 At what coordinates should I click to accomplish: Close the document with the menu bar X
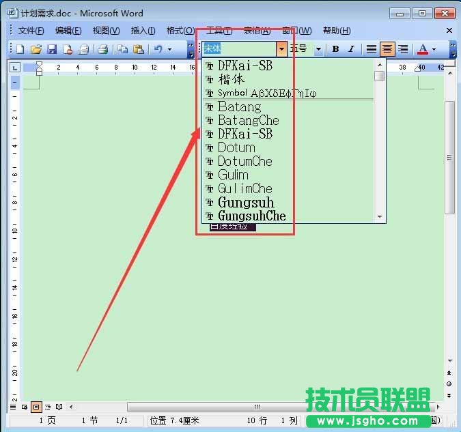point(449,30)
